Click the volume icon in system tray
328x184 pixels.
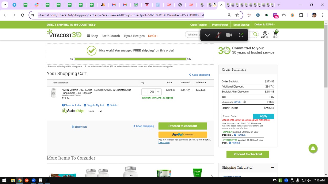pos(309,180)
